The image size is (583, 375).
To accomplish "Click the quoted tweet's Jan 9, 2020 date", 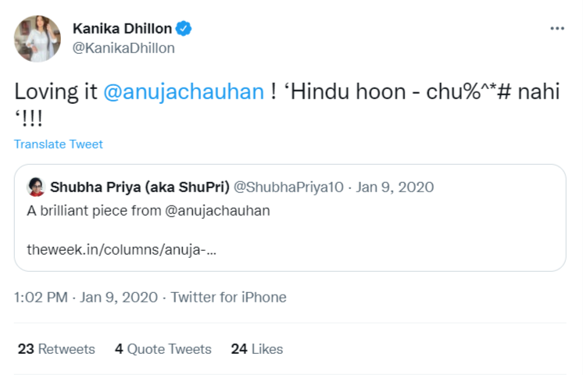I will [397, 187].
